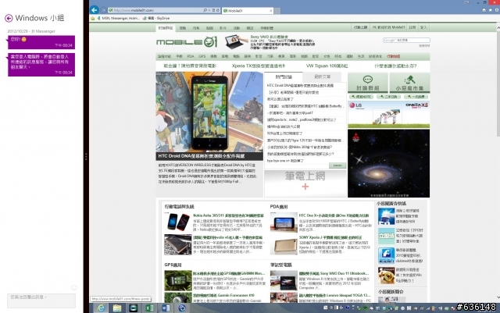Screen dimensions: 500x313
Task: Open the HTC One X+ article title
Action: click(334, 215)
